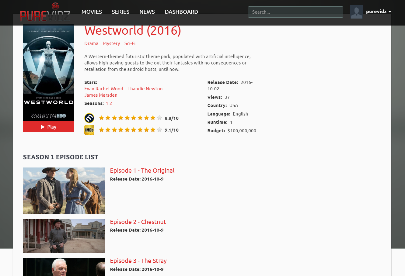Click the Budget value $100,000,000
The image size is (405, 276).
click(x=242, y=131)
